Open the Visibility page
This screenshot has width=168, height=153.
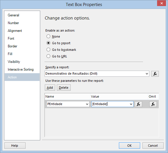pos(14,62)
